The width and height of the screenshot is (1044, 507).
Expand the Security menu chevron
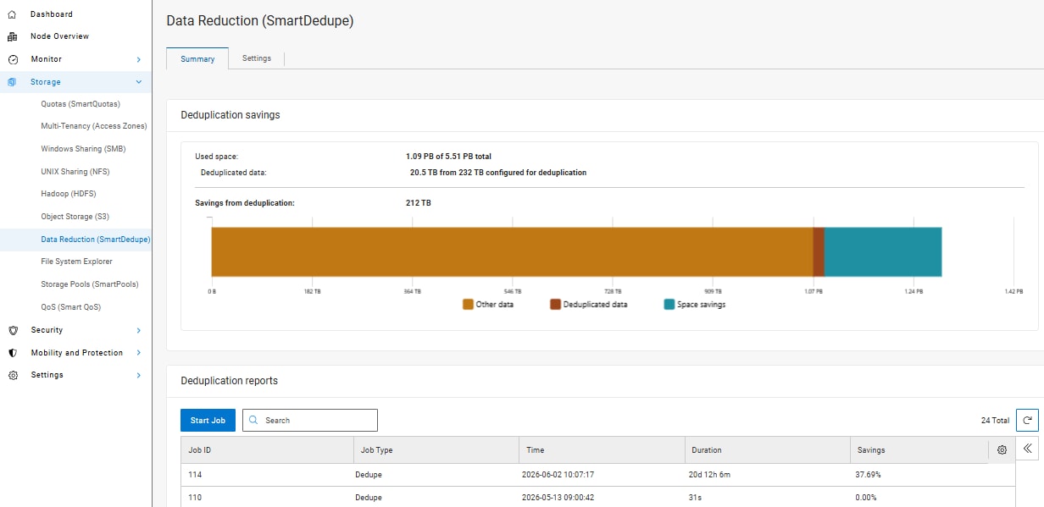pos(138,330)
